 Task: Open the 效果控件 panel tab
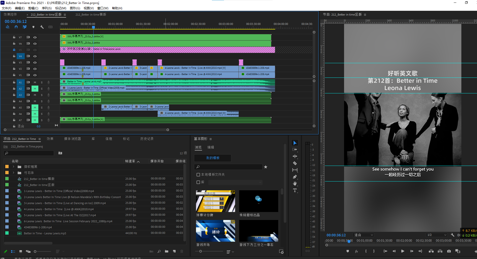coord(10,15)
